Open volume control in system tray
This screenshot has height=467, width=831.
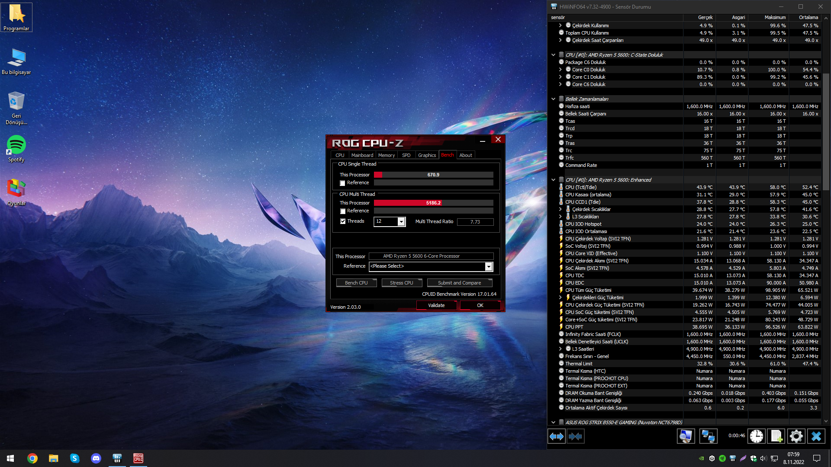[763, 458]
